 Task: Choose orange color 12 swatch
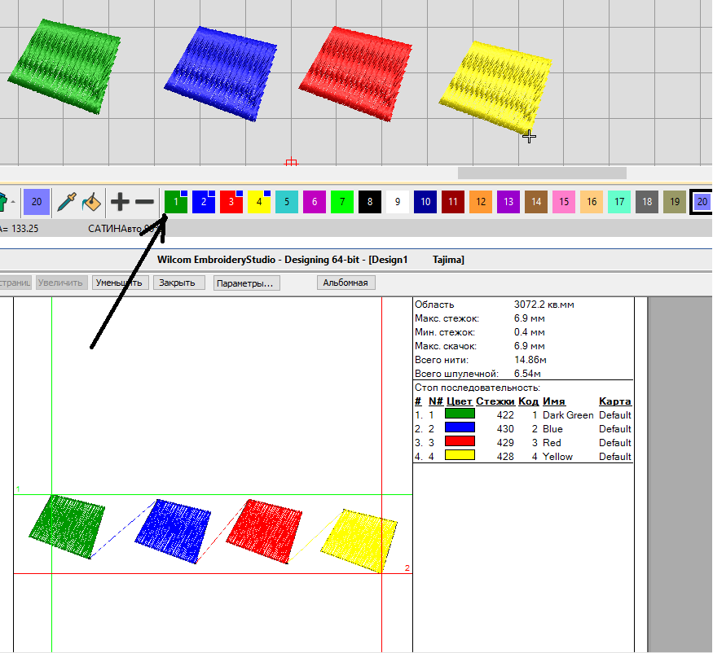[481, 201]
